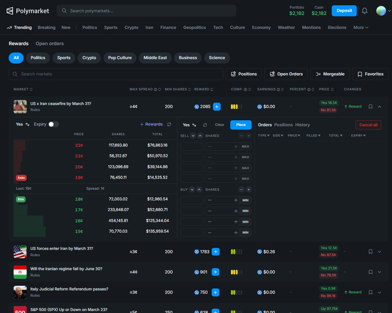Add a buy row with the plus icon
The width and height of the screenshot is (392, 313).
click(249, 190)
